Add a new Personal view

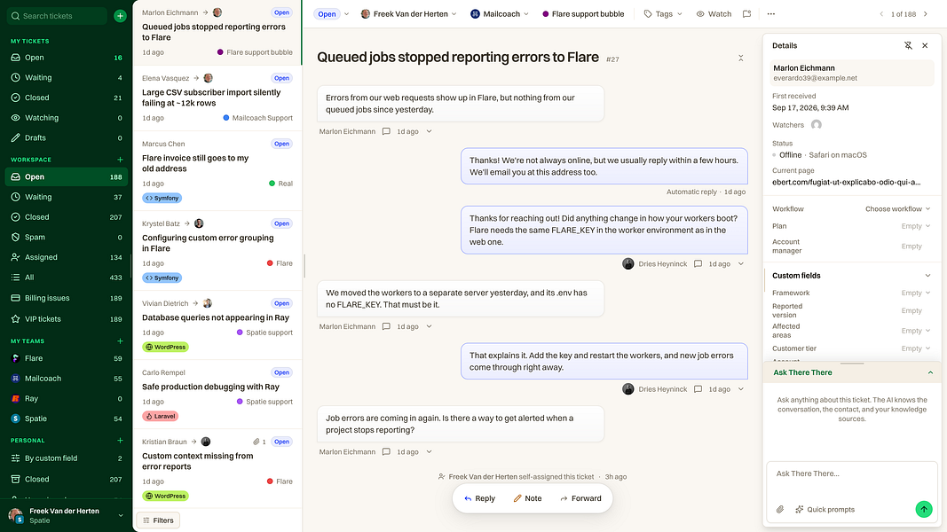click(x=120, y=441)
